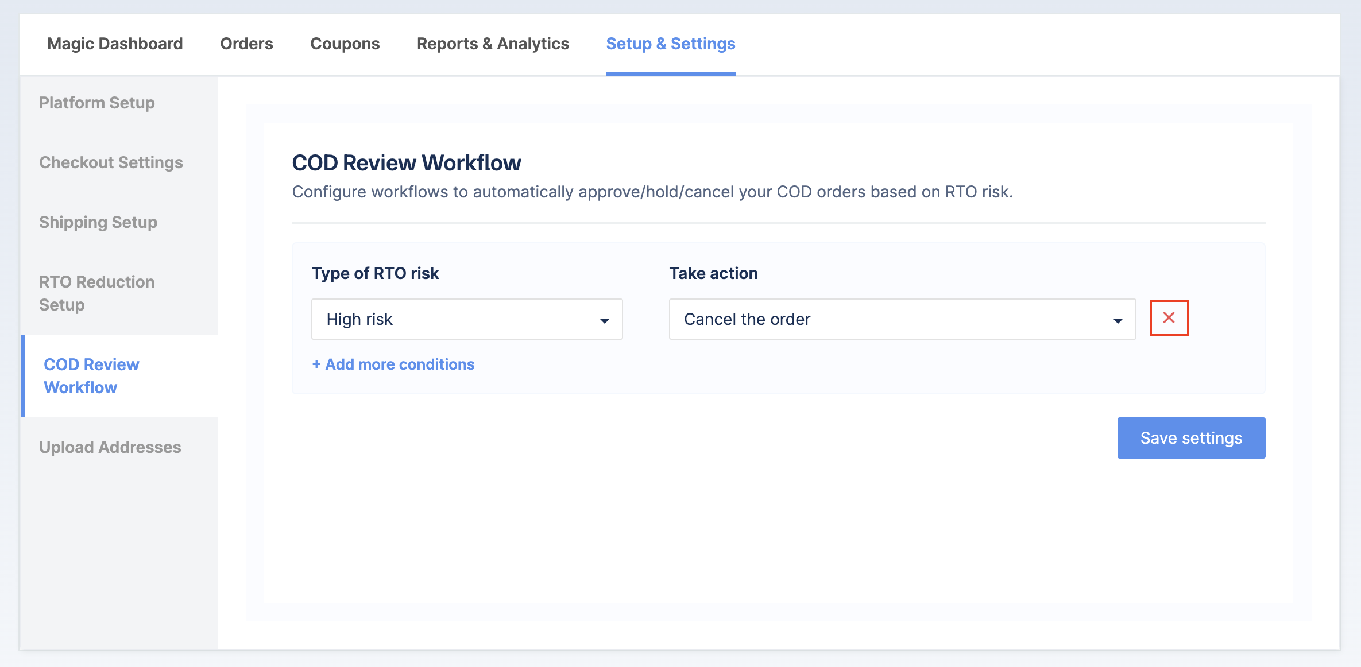Viewport: 1361px width, 667px height.
Task: Open Reports & Analytics tab
Action: [x=493, y=44]
